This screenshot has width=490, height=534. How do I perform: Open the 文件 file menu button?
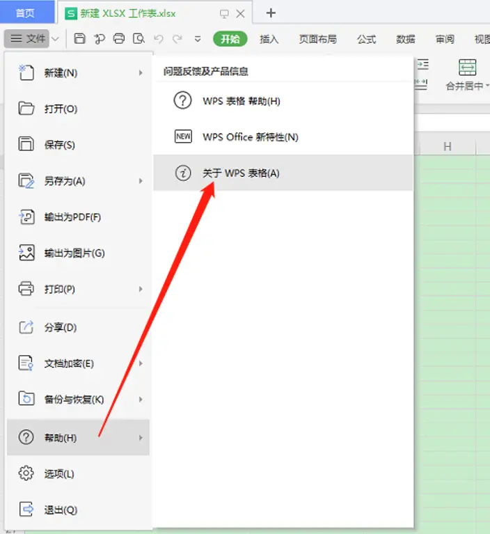[x=27, y=38]
